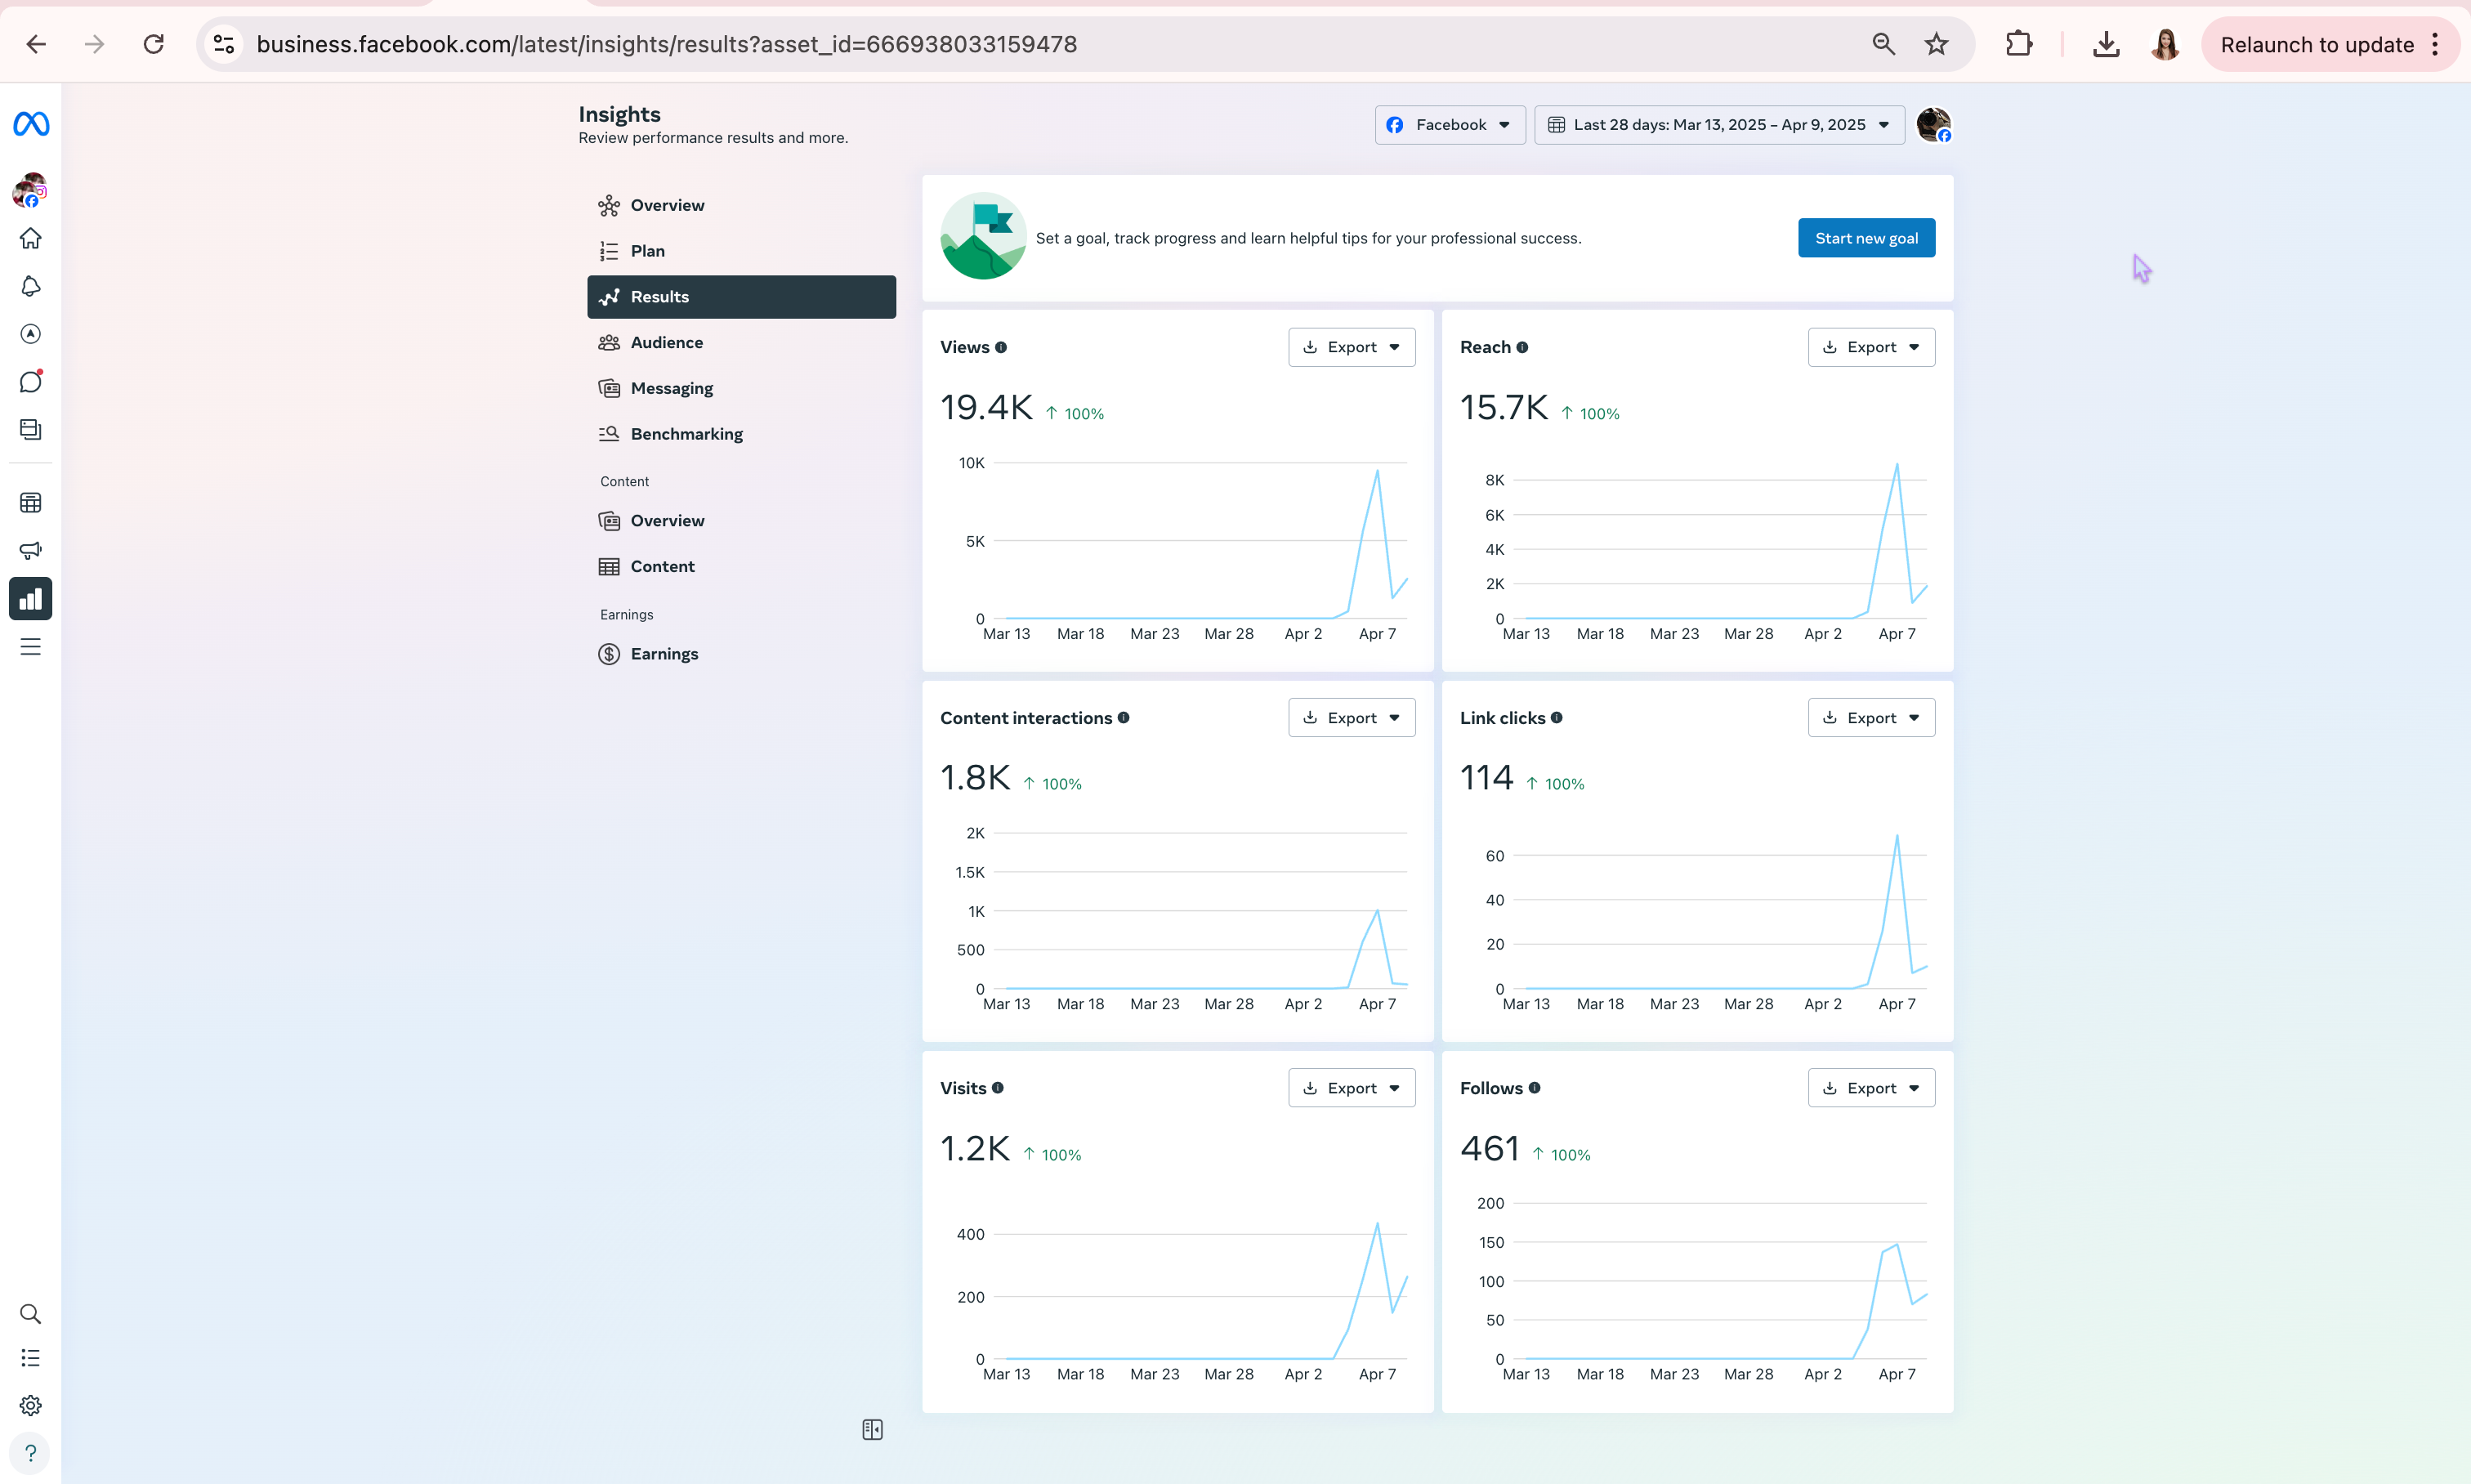This screenshot has width=2471, height=1484.
Task: Click the browser forward arrow
Action: pos(94,44)
